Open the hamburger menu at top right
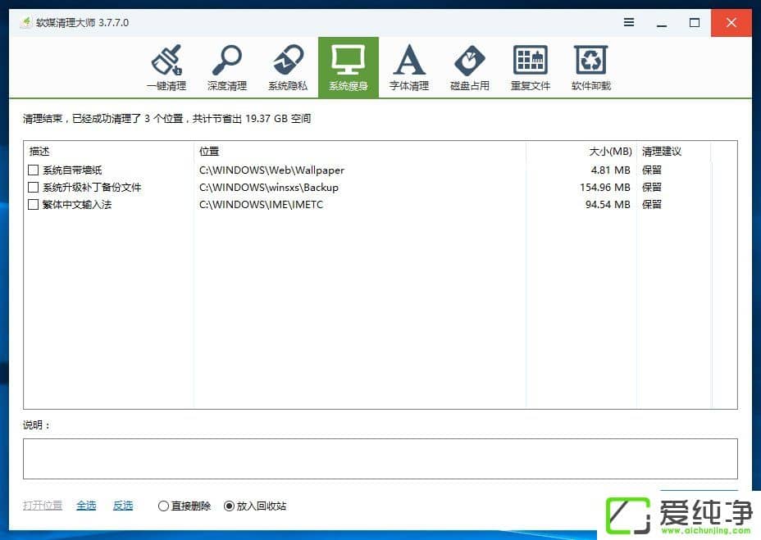761x540 pixels. tap(628, 23)
